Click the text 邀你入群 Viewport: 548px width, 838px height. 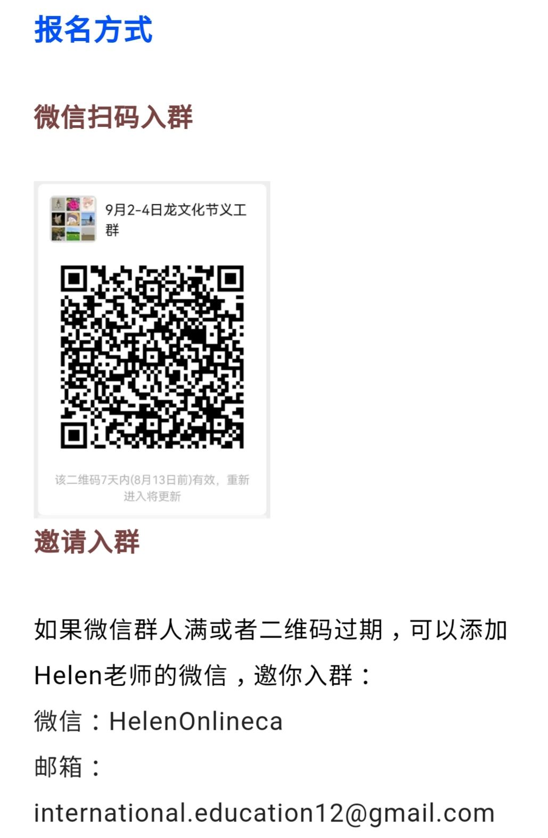303,676
